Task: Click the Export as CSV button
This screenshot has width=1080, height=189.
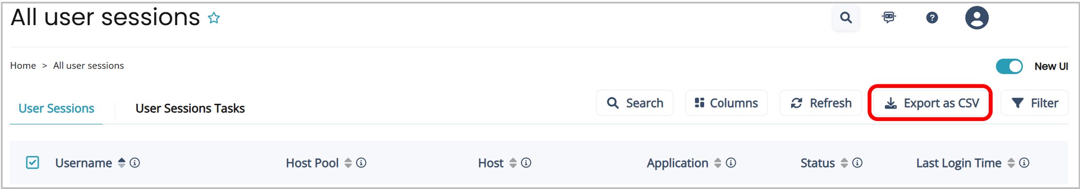Action: tap(931, 103)
